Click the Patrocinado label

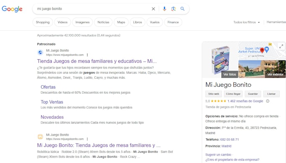pos(46,44)
